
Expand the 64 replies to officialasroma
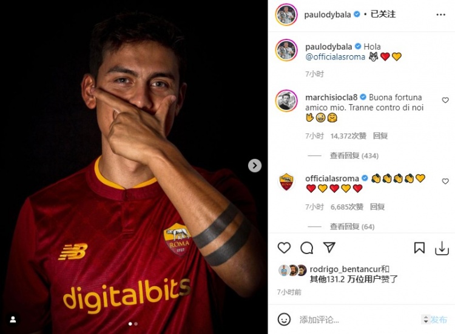352,227
